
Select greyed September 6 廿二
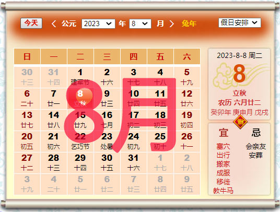point(107,184)
